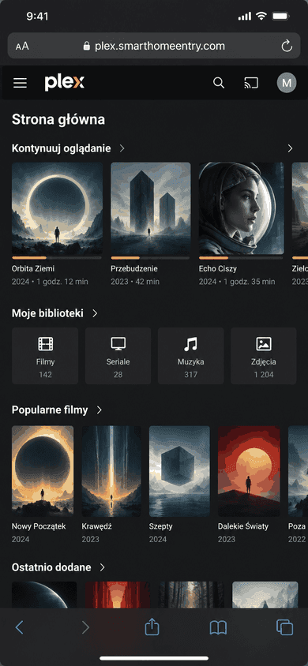Open the Seriale library label

[x=118, y=362]
